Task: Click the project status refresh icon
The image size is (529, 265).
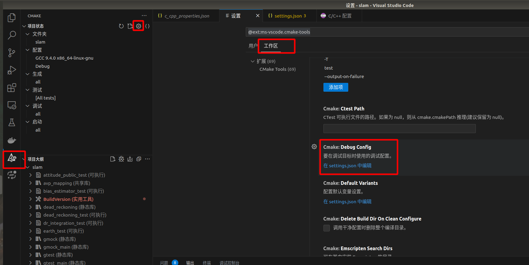Action: [121, 26]
